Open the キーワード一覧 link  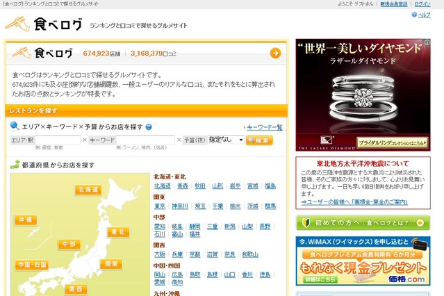point(265,127)
